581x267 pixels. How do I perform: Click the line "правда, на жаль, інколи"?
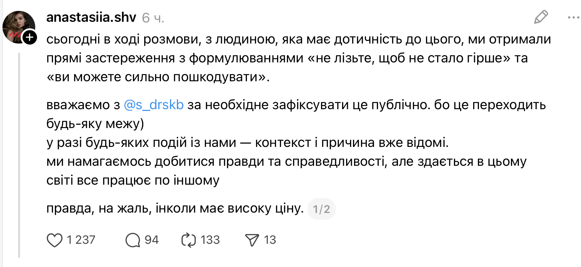tap(174, 209)
